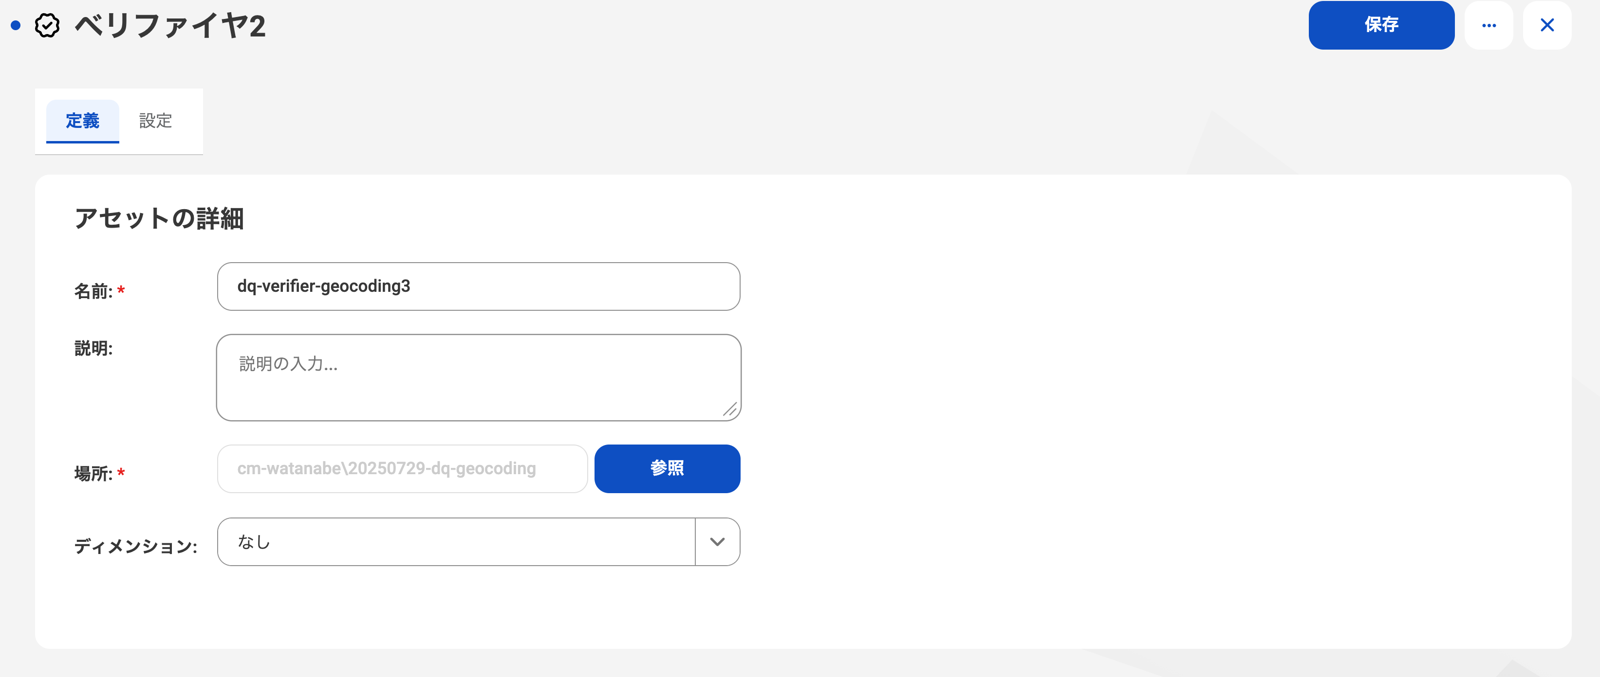This screenshot has height=677, width=1600.
Task: Click the 場所 path field cm-watanabe\20250729-dq-geocoding
Action: 402,469
